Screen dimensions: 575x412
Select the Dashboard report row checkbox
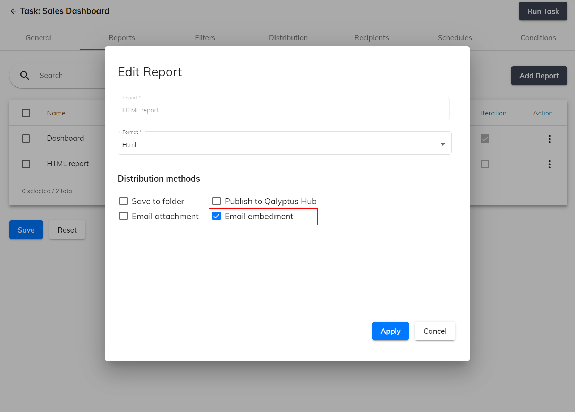pyautogui.click(x=26, y=138)
